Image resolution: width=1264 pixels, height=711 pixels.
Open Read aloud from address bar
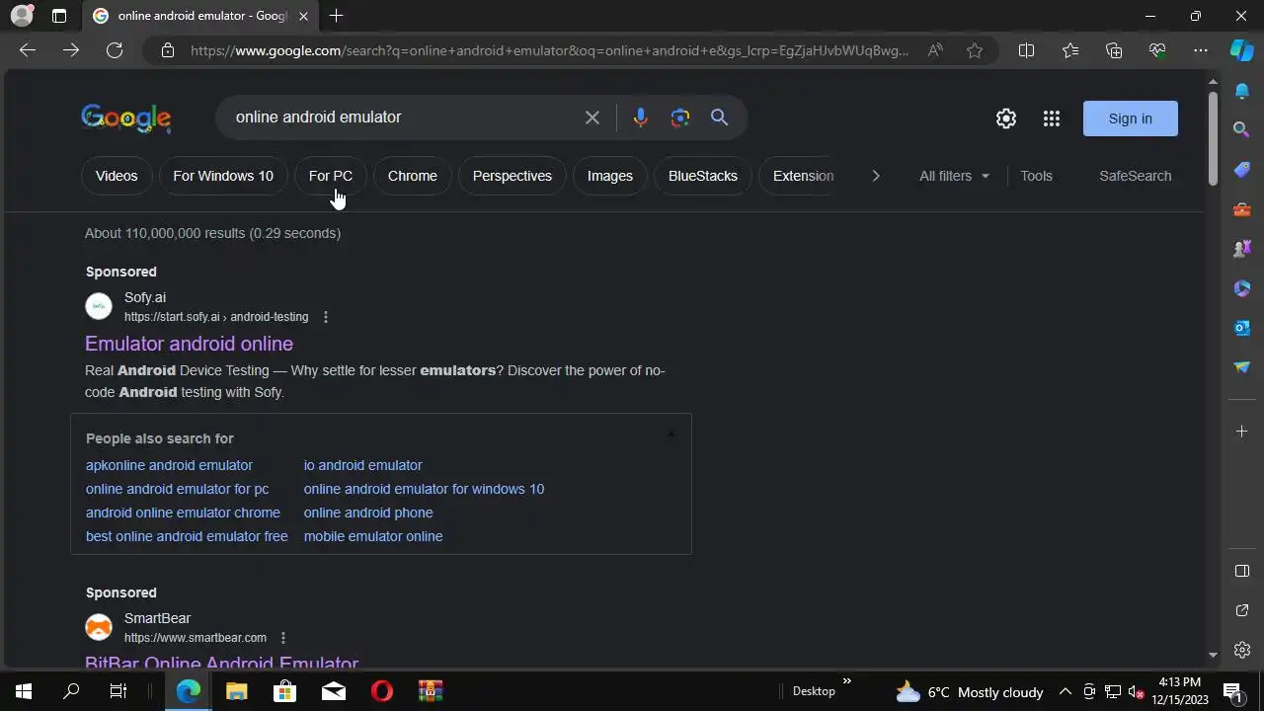(x=935, y=50)
